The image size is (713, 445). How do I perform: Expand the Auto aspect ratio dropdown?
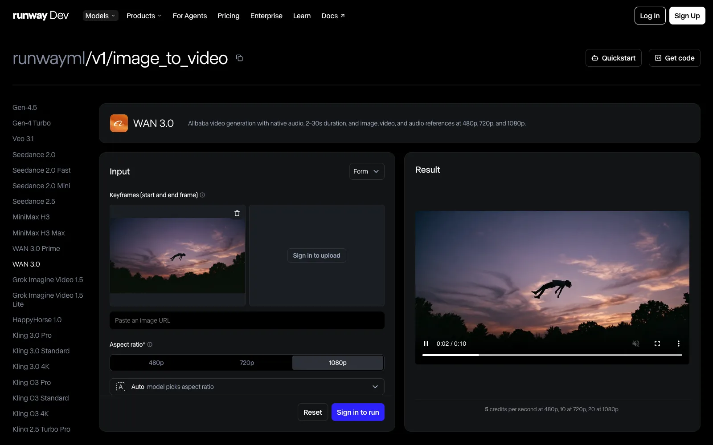tap(247, 387)
